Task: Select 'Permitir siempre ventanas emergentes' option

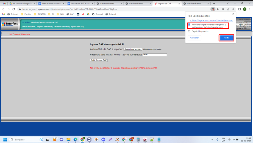Action: 189,25
